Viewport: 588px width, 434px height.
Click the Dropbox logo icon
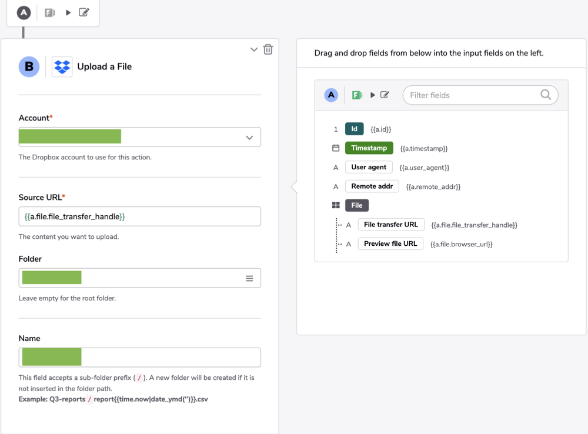(x=62, y=67)
